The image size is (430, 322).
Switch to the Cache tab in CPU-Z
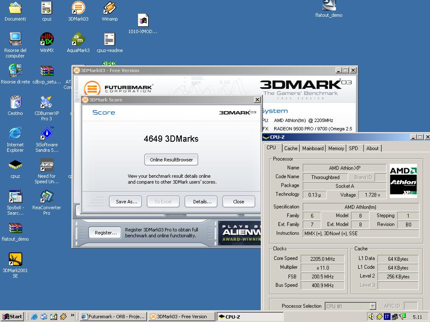tap(291, 148)
